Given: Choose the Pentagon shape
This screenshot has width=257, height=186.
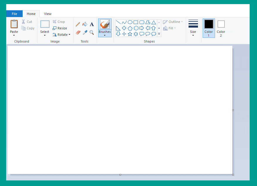Looking at the screenshot, I should [x=130, y=28].
